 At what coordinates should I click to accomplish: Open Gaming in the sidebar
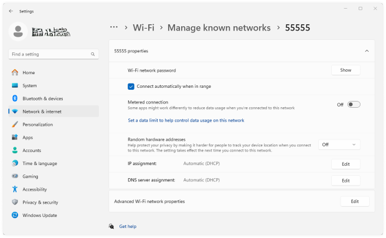pos(54,176)
